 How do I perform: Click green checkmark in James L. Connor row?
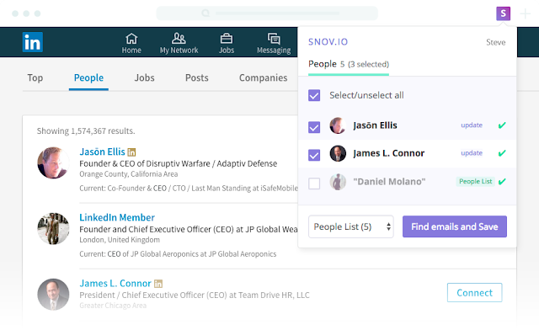click(x=502, y=153)
